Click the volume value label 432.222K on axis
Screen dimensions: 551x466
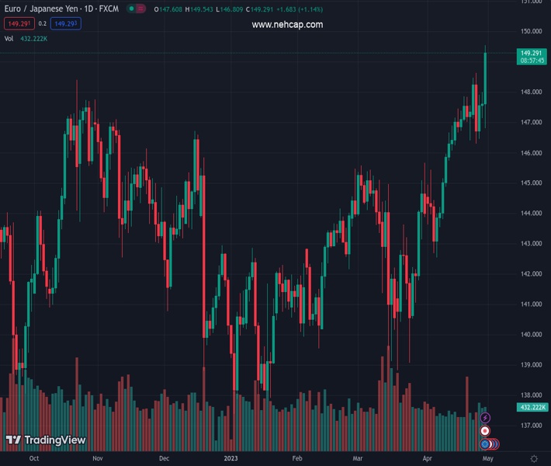[532, 407]
